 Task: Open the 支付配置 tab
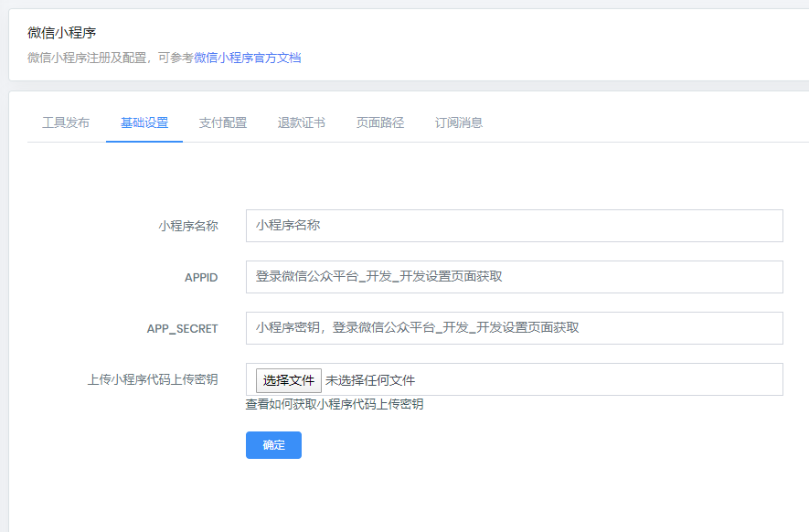click(223, 122)
